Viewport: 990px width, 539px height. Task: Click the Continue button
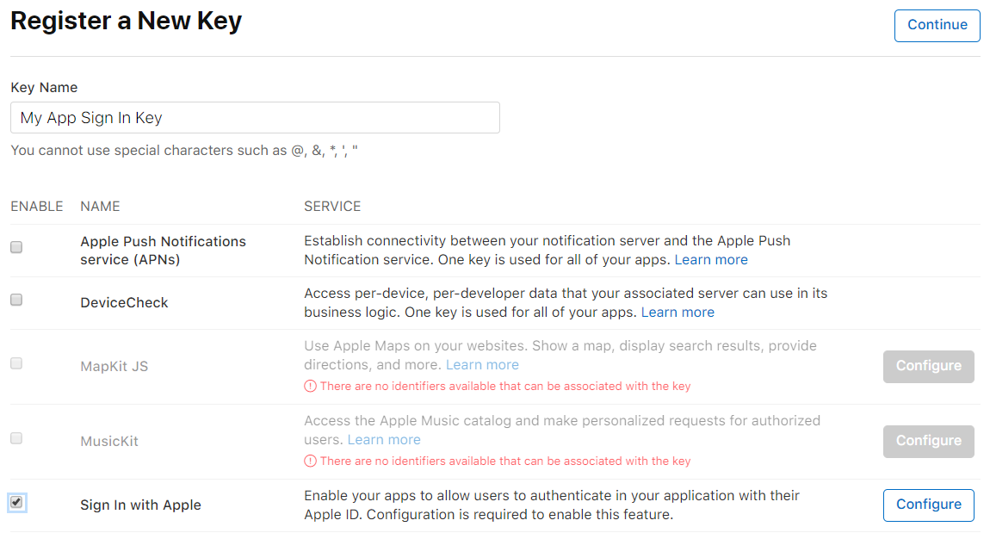(937, 25)
